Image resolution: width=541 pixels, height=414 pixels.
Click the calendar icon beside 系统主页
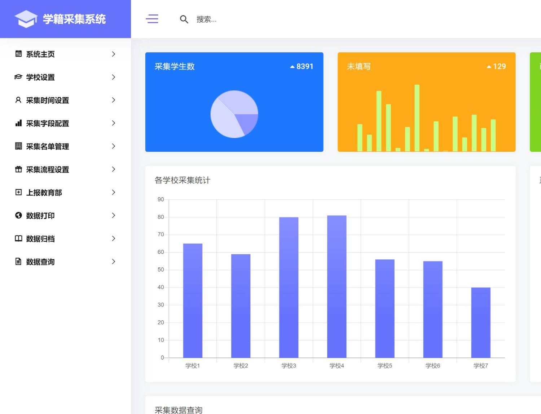click(18, 54)
